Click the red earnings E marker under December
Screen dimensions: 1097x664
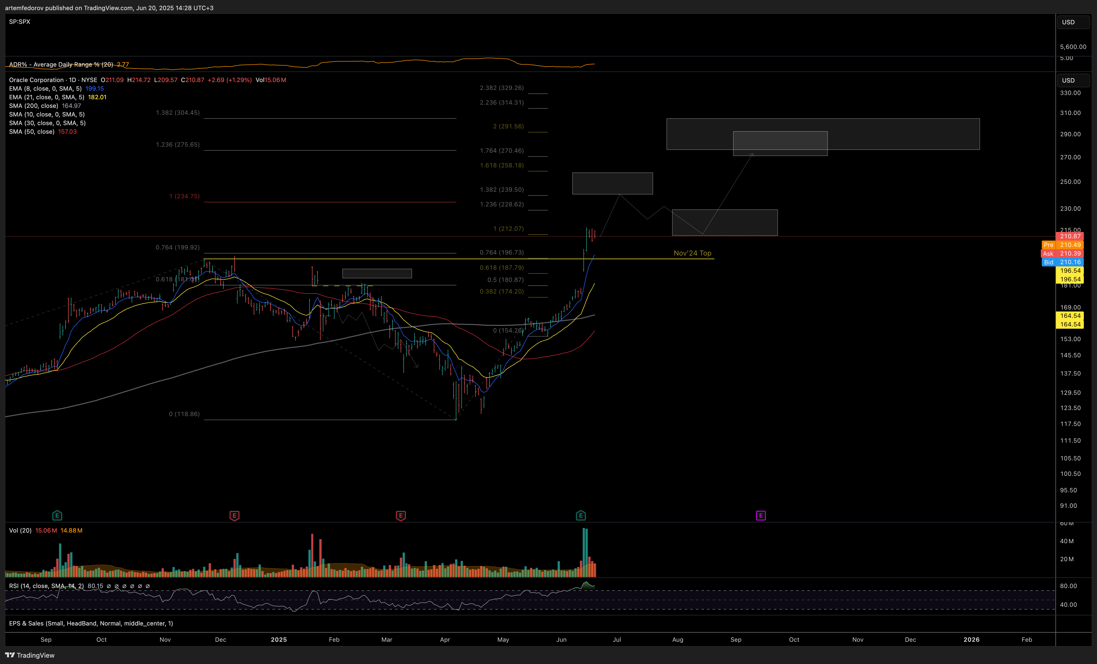click(234, 516)
